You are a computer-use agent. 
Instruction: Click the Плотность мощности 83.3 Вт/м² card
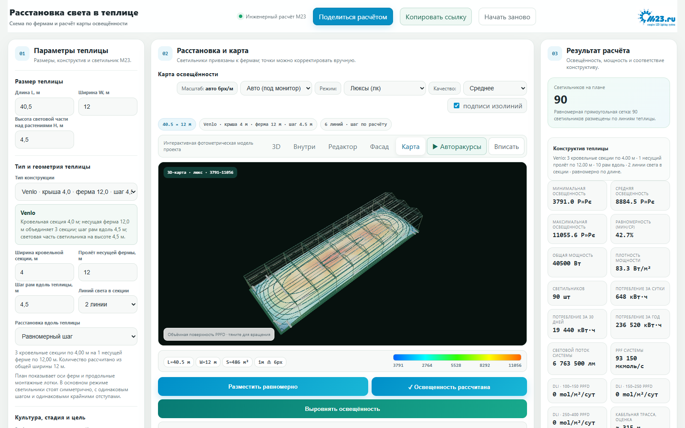tap(640, 262)
